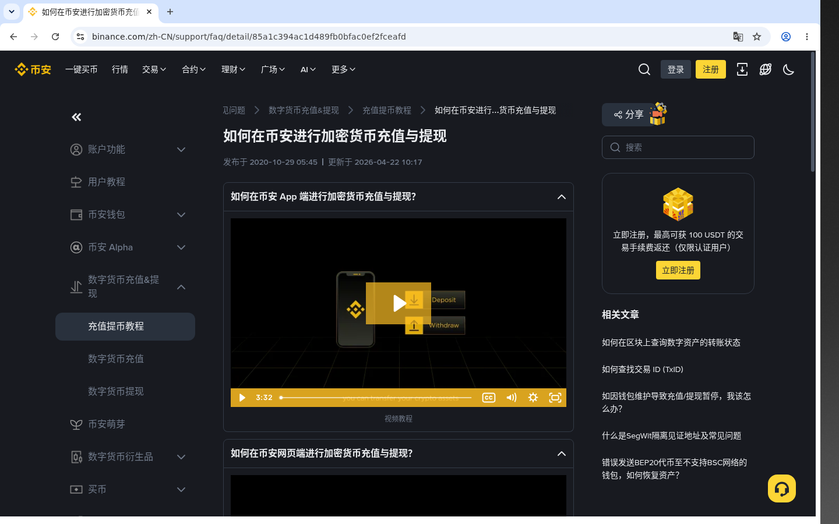The width and height of the screenshot is (839, 524).
Task: View site information icon in address bar
Action: 80,37
